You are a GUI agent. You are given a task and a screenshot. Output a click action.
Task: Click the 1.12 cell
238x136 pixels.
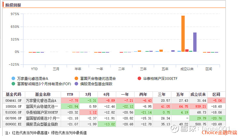[x=88, y=112]
